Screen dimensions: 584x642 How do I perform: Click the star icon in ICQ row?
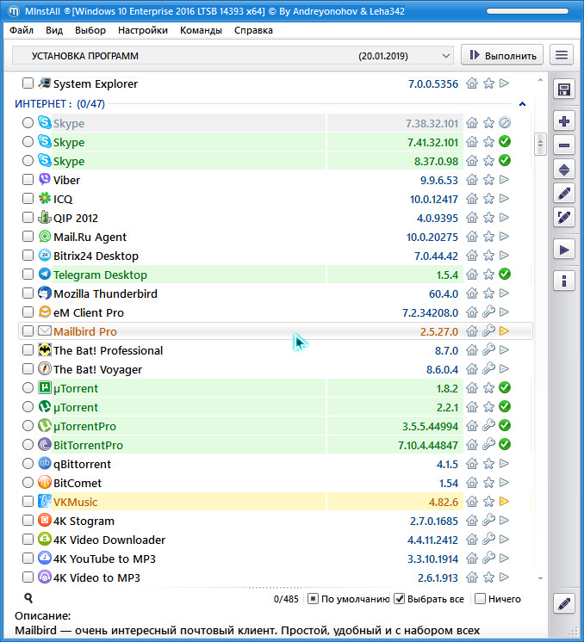[488, 199]
